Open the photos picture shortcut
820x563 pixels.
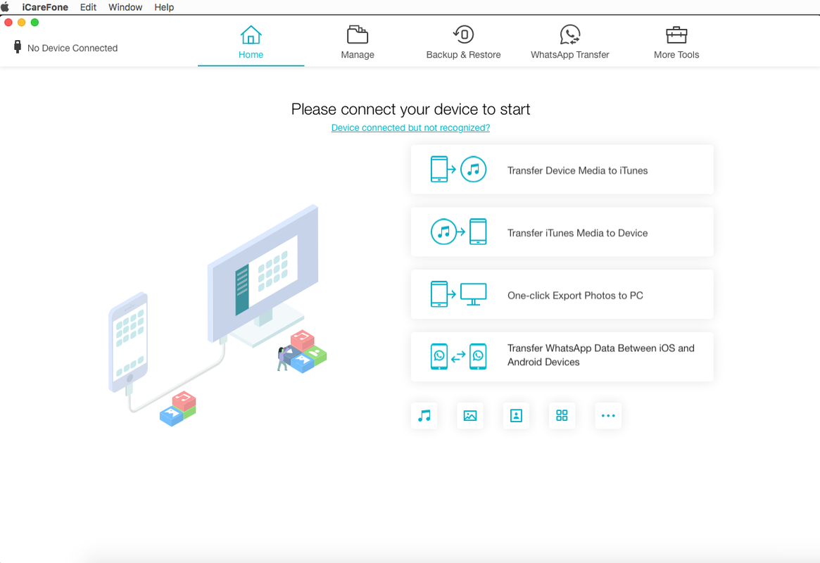[x=470, y=416]
